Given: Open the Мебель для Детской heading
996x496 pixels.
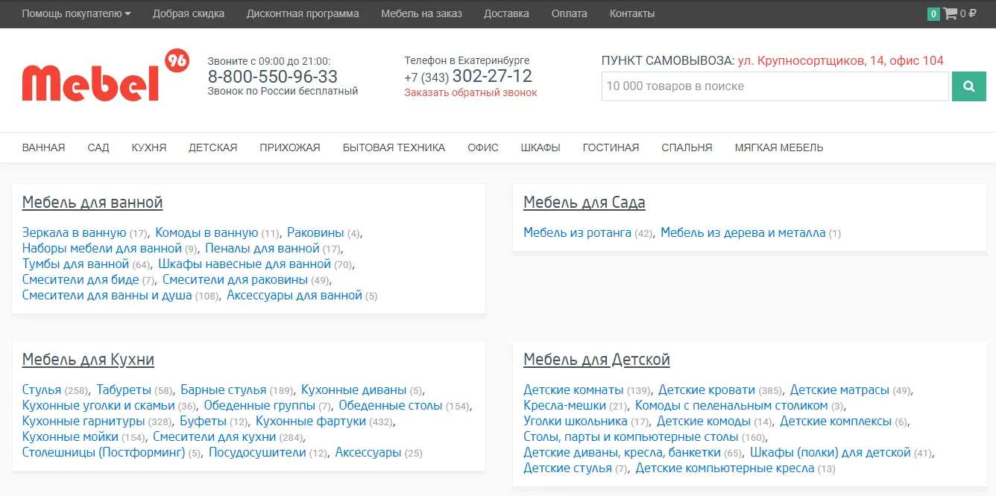Looking at the screenshot, I should coord(596,360).
